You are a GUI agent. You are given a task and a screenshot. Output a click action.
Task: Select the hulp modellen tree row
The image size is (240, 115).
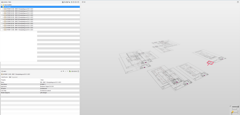[40, 5]
